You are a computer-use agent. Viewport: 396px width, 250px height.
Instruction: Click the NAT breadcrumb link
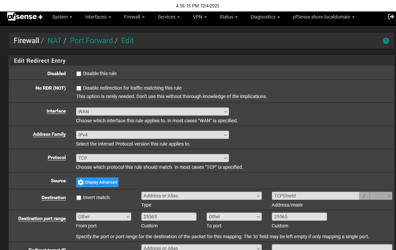pos(54,41)
